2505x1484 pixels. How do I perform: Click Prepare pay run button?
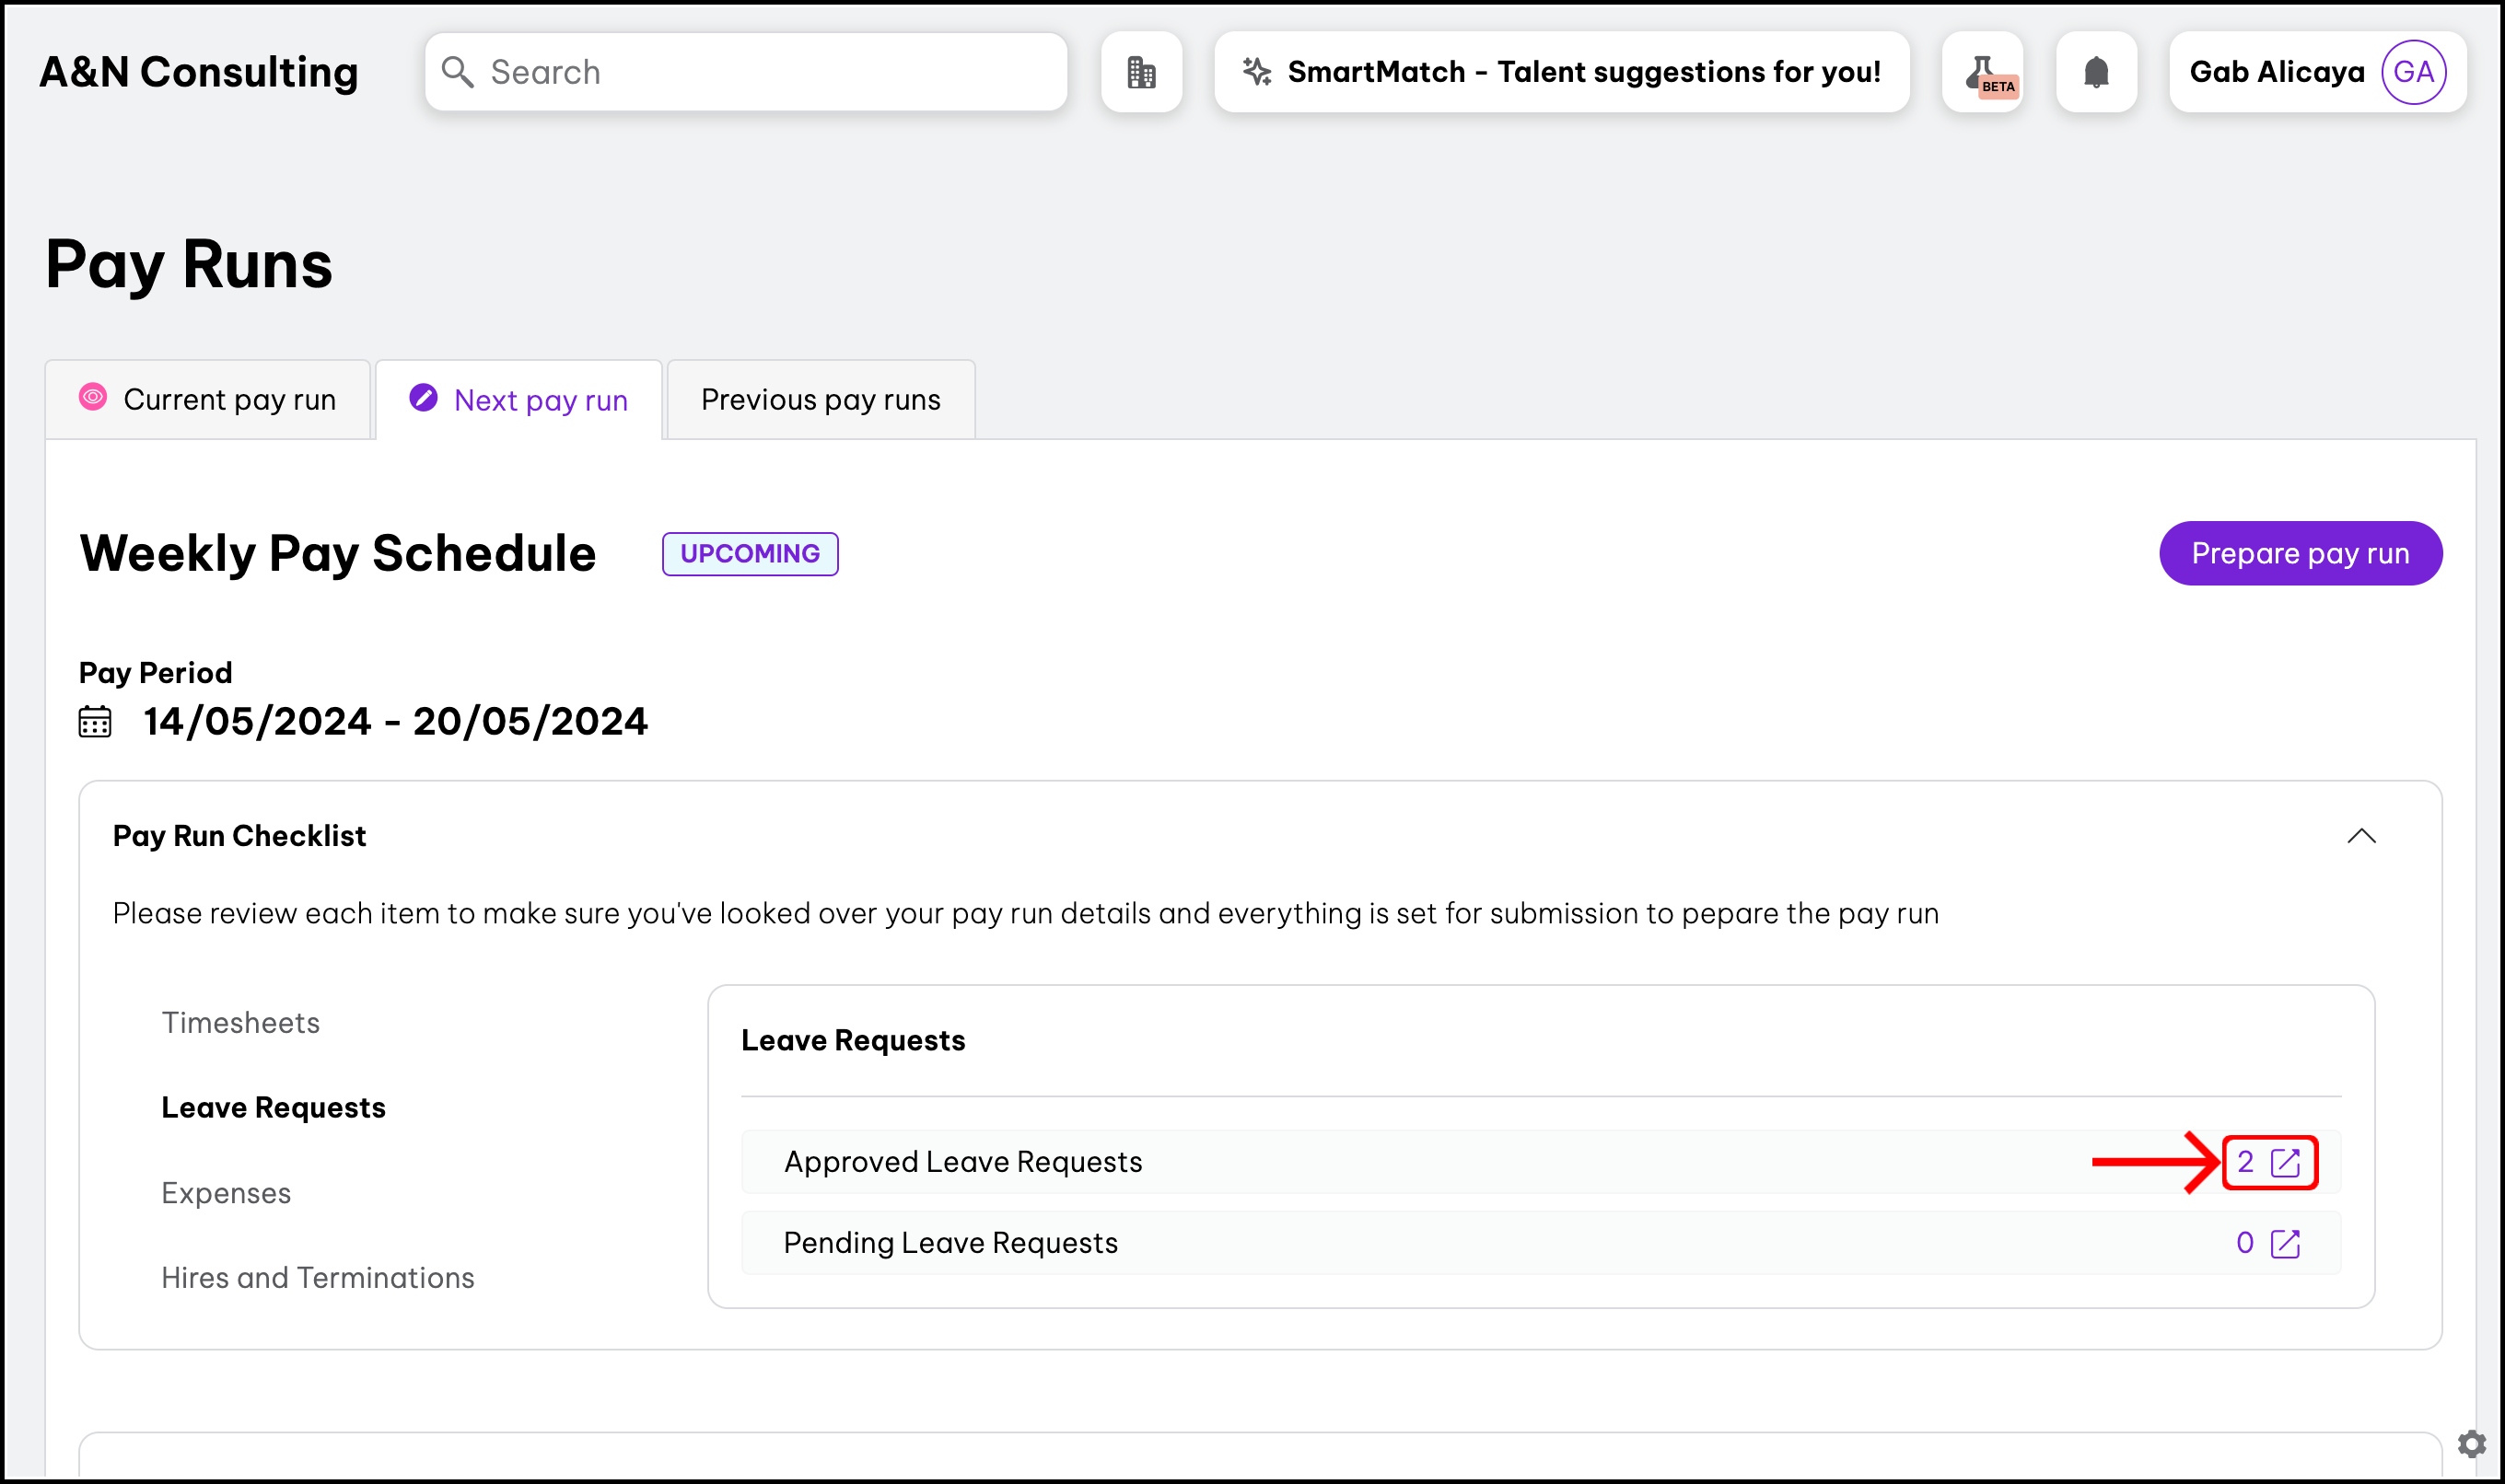(2300, 553)
